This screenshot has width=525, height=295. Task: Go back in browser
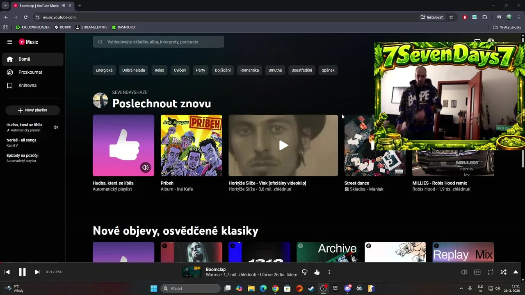pos(6,17)
